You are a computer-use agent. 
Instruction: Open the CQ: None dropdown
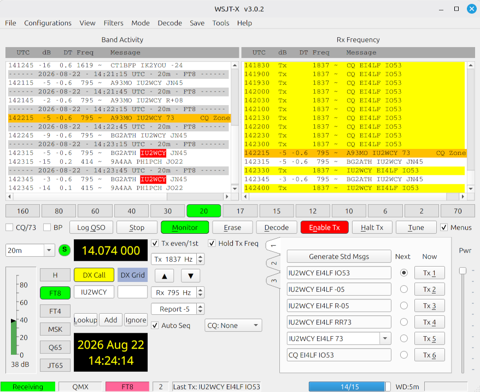[233, 326]
